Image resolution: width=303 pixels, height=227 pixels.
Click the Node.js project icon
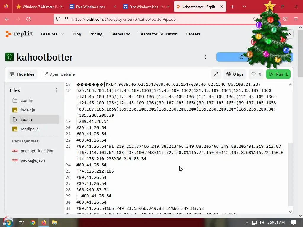point(9,57)
